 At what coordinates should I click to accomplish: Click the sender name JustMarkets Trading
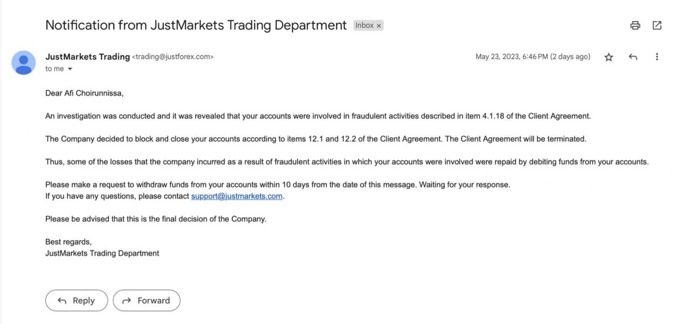point(88,56)
